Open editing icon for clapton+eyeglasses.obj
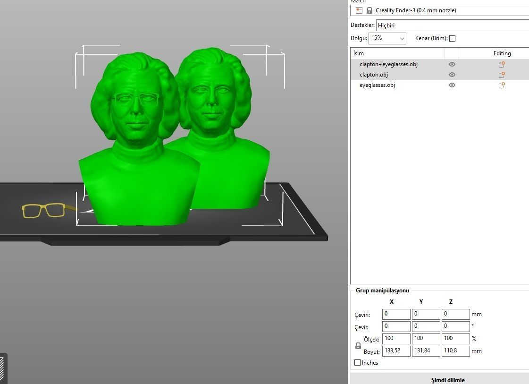This screenshot has height=384, width=529. [x=502, y=64]
